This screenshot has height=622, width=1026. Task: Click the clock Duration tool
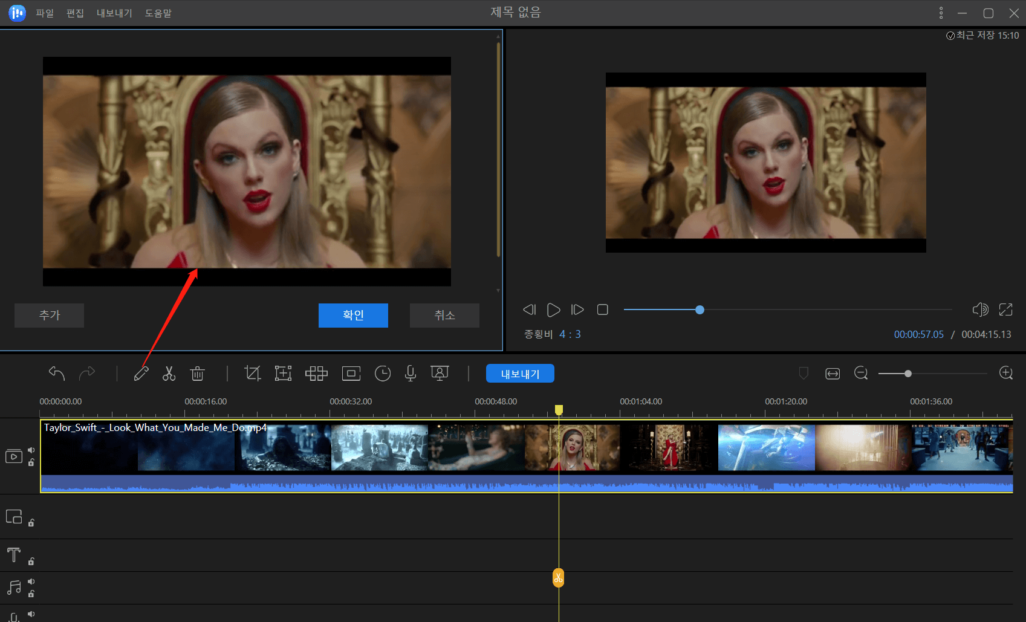(382, 374)
